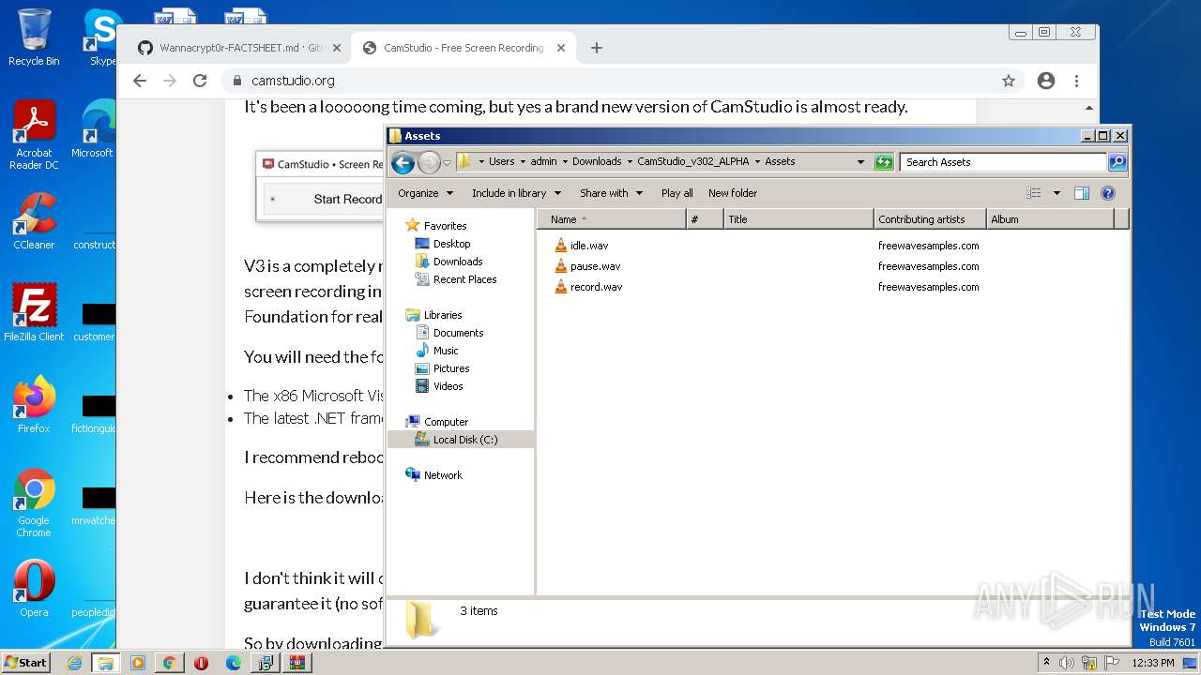Open Downloads in navigation pane
The height and width of the screenshot is (675, 1201).
pos(458,262)
